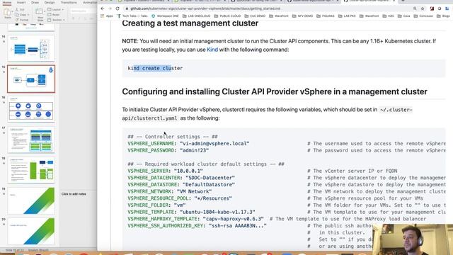Open the EUC DEMO bookmark folder

coord(255,16)
